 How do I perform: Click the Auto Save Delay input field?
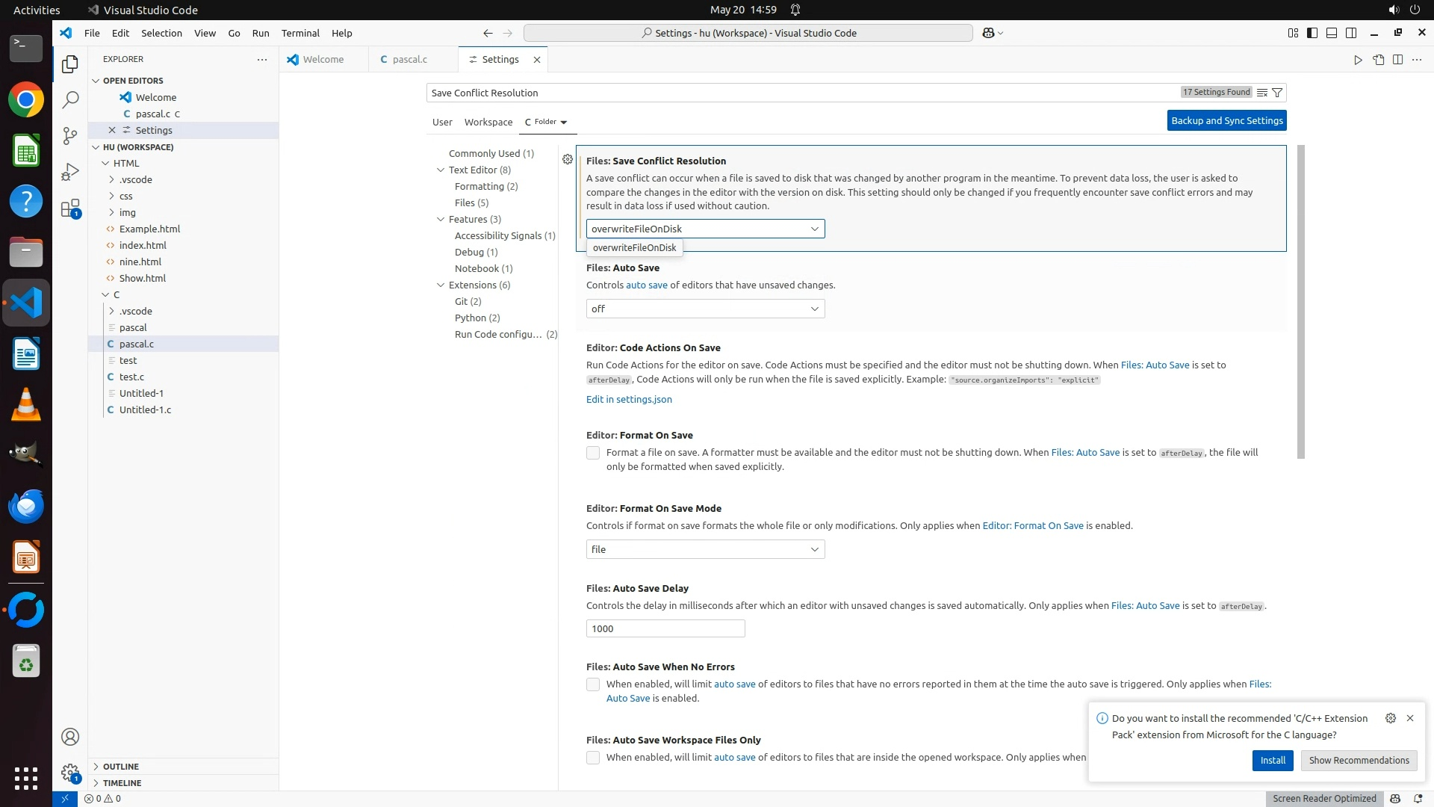(665, 628)
